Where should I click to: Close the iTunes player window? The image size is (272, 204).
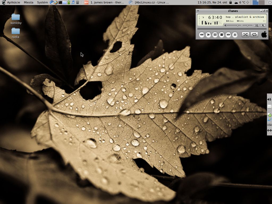(x=267, y=11)
